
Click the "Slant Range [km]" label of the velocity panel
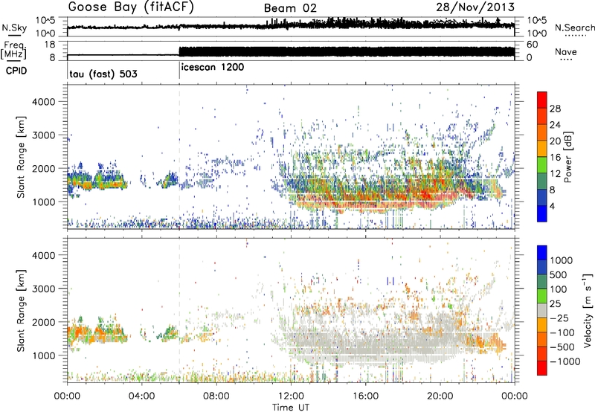(x=21, y=310)
